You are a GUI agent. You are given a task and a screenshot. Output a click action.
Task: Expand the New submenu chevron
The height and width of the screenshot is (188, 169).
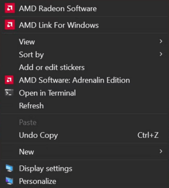pos(161,151)
